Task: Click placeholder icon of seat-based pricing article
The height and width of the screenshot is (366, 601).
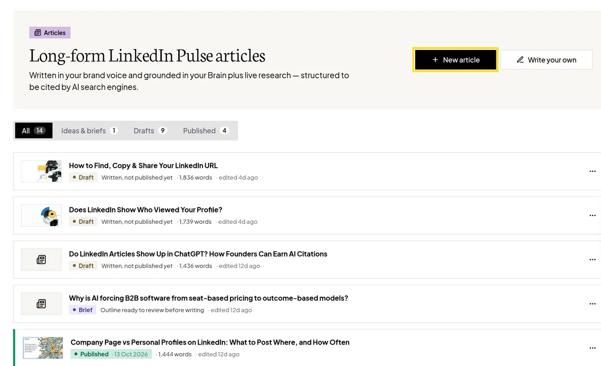Action: click(x=41, y=304)
